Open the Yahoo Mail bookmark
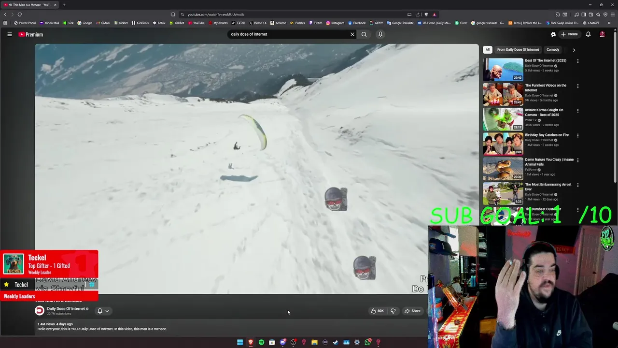This screenshot has height=348, width=618. (50, 23)
